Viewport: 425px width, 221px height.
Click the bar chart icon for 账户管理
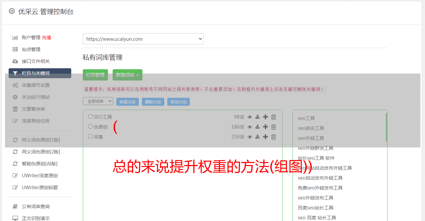pyautogui.click(x=15, y=37)
